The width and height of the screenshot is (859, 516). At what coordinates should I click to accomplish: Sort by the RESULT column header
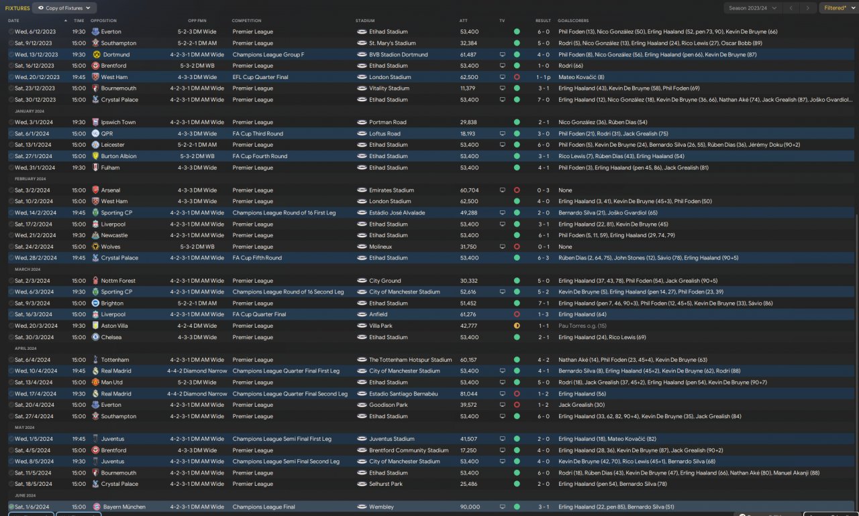tap(543, 21)
